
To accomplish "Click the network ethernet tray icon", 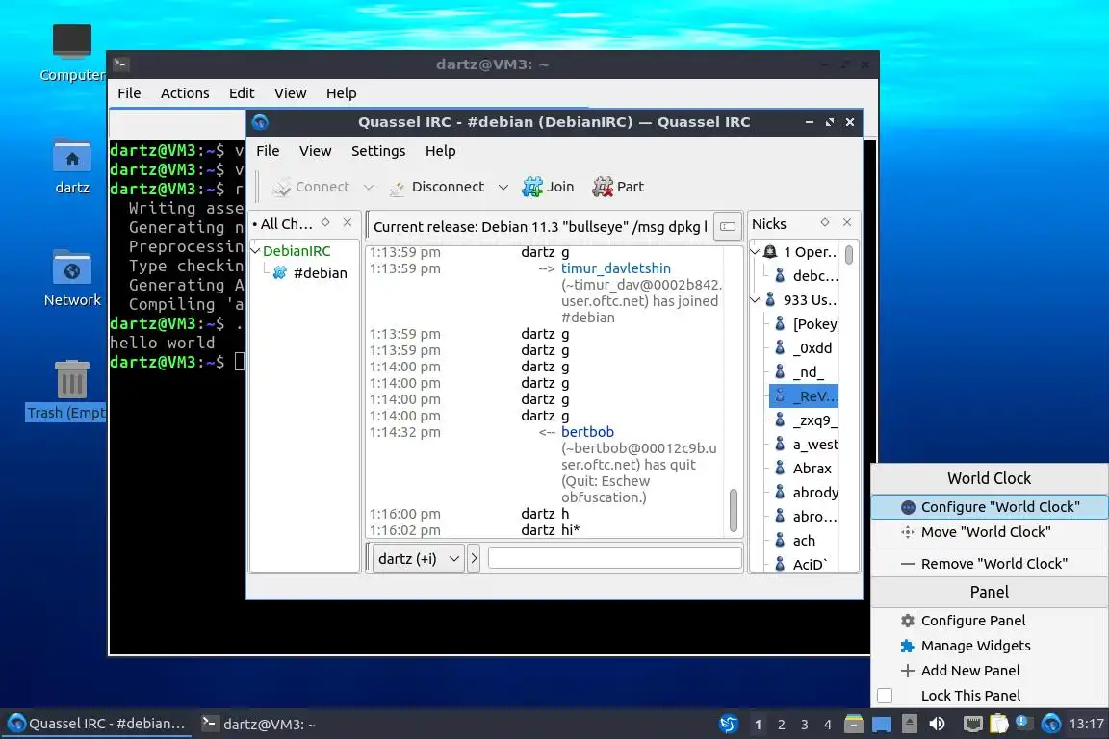I will (973, 724).
